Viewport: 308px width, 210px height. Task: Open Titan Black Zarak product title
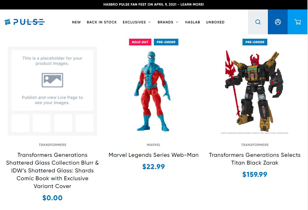[255, 159]
